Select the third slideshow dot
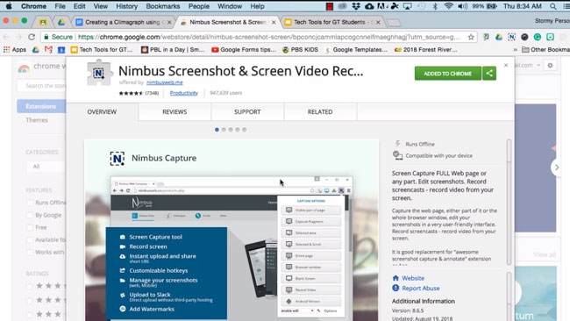570x321 pixels. click(x=231, y=130)
